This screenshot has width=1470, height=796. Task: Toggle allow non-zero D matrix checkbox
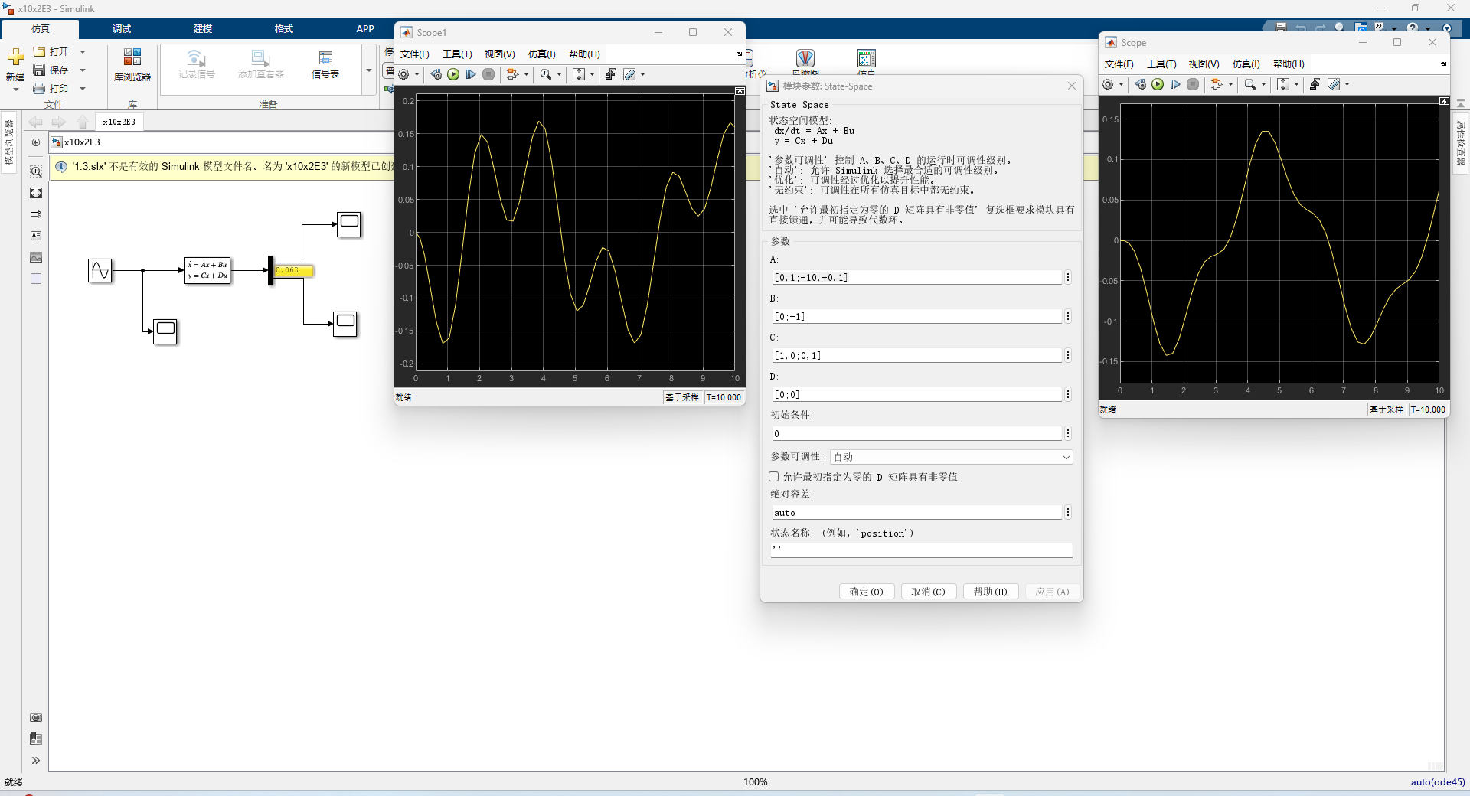(x=774, y=476)
